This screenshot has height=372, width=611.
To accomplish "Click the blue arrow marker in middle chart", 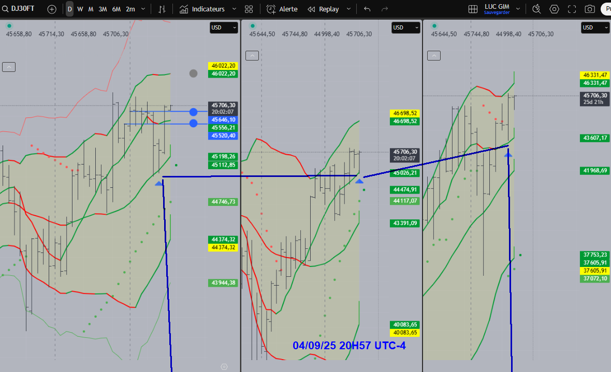I will tap(359, 181).
